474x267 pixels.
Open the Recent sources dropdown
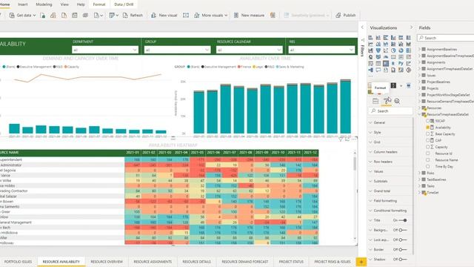click(x=99, y=15)
